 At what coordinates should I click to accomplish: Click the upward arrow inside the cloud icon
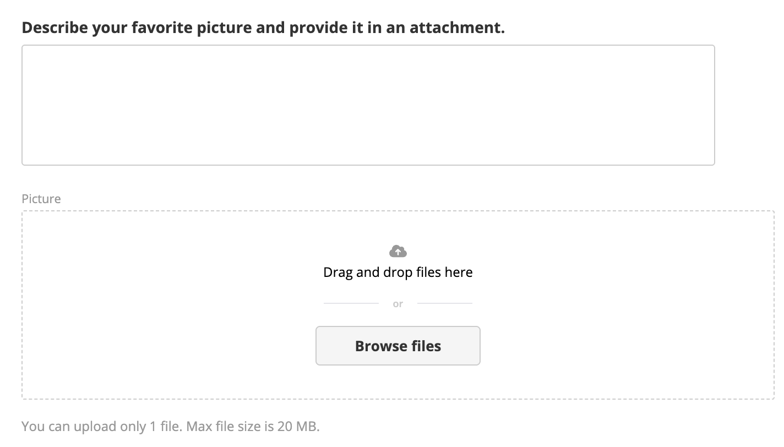[398, 253]
